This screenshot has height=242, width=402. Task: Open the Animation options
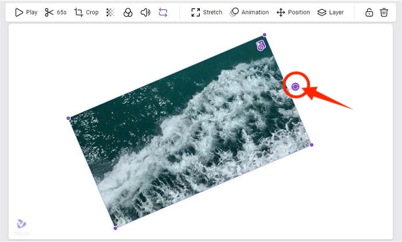249,12
